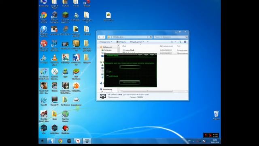
Task: Toggle the Explorer preview pane
Action: [180, 42]
